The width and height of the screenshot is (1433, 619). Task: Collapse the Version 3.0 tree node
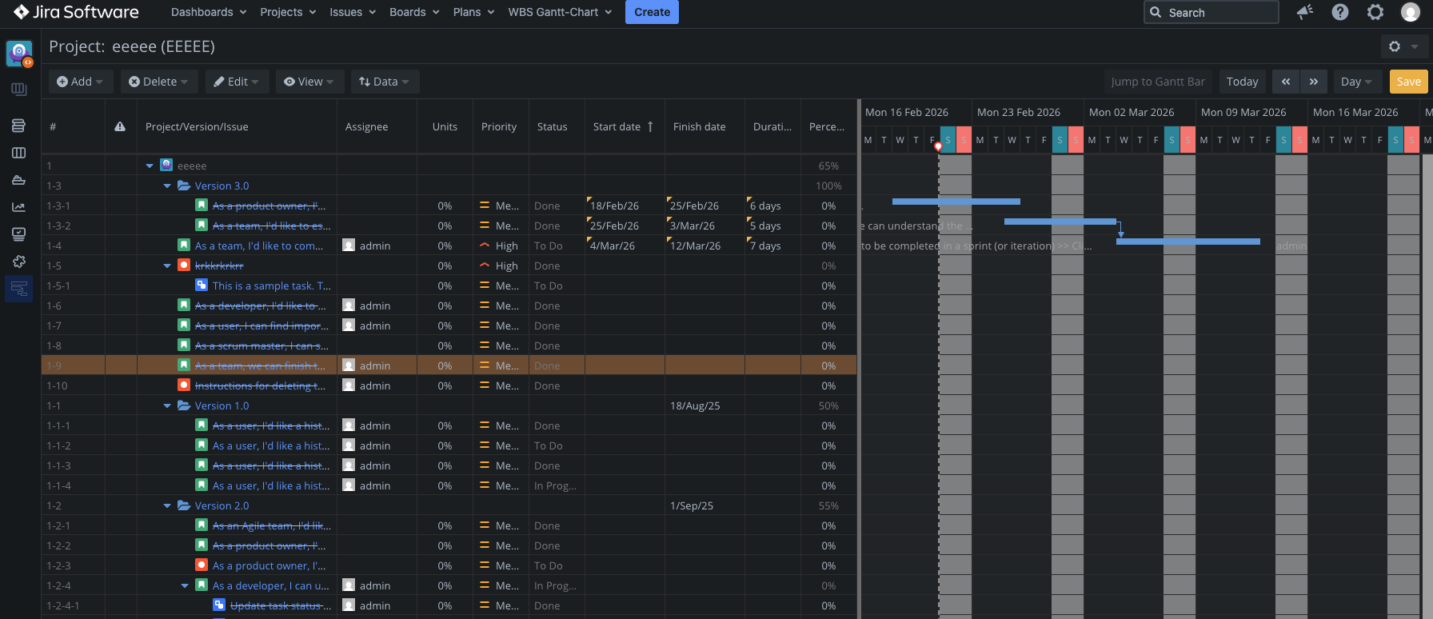tap(167, 186)
